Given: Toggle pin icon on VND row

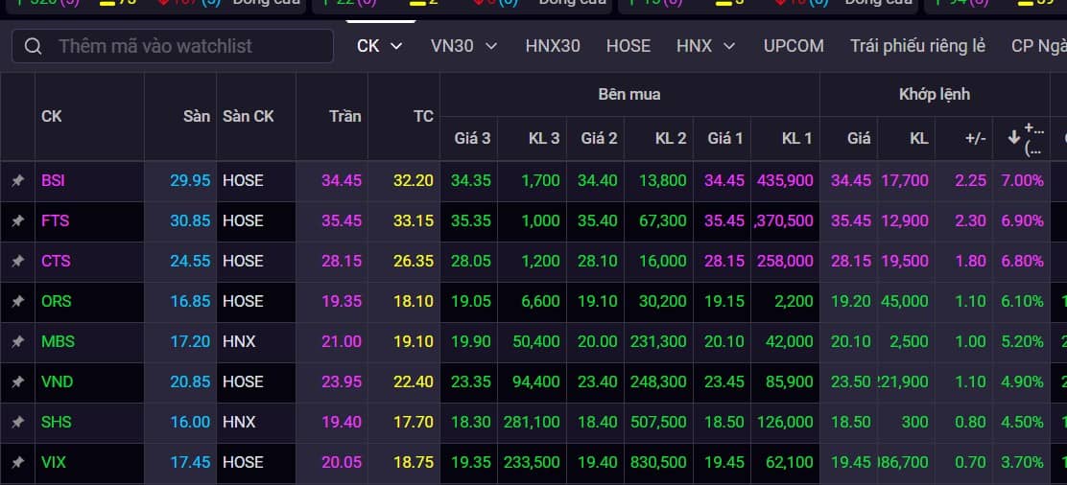Looking at the screenshot, I should tap(17, 381).
